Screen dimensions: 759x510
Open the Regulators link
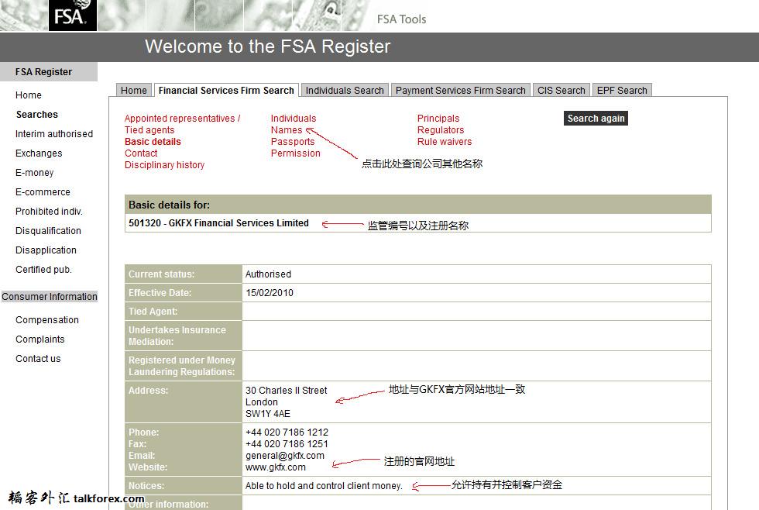click(x=441, y=129)
